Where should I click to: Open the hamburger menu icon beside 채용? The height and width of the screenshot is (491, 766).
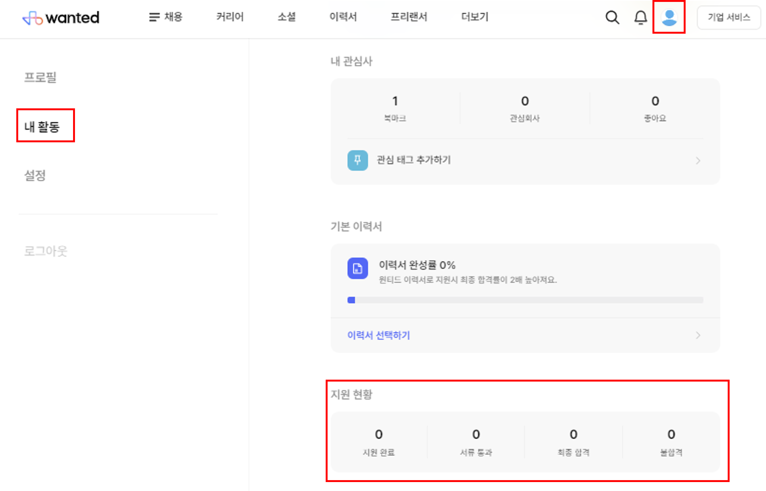(154, 17)
